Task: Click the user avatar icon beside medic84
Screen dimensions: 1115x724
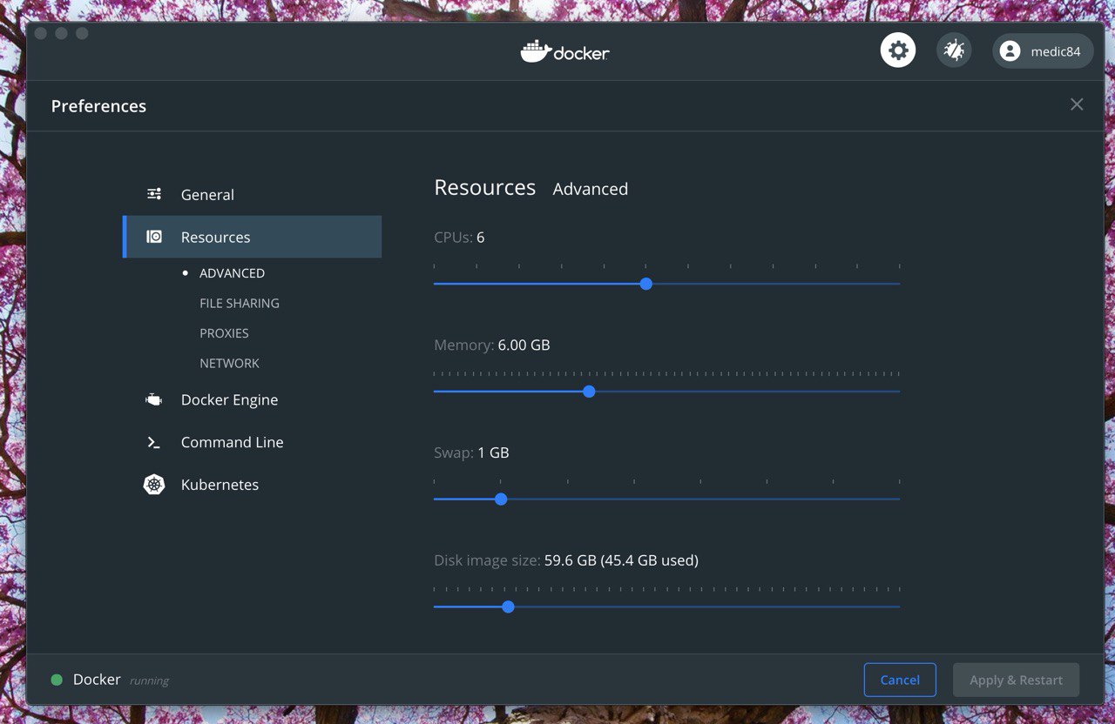Action: click(x=1010, y=51)
